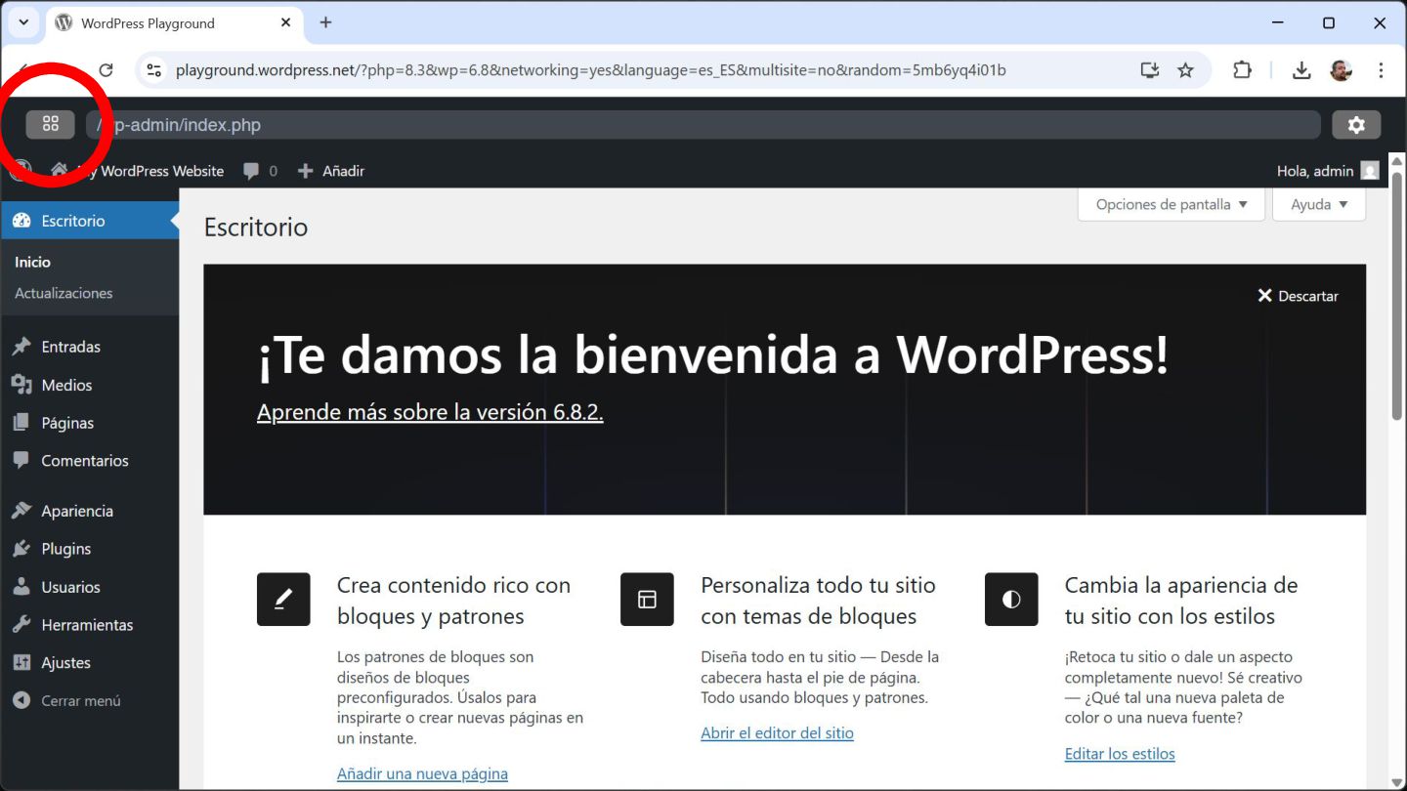This screenshot has width=1407, height=791.
Task: Close the WordPress Playground tab
Action: [286, 22]
